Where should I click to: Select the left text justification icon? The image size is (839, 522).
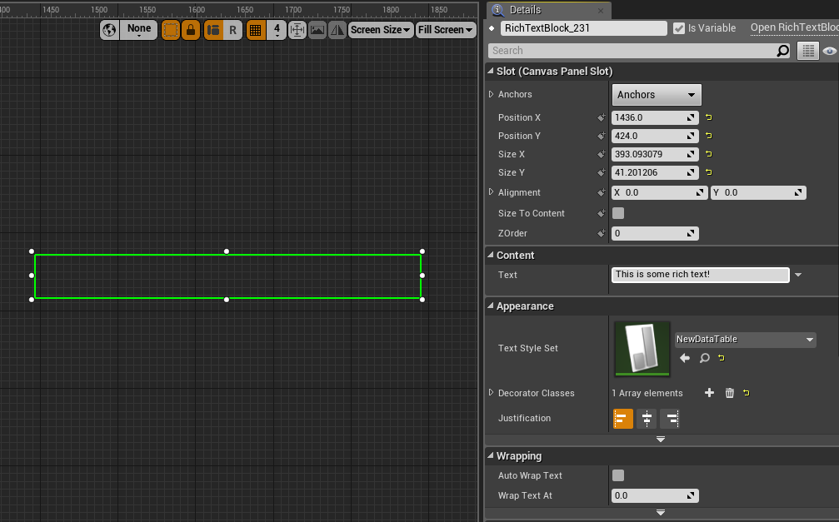click(622, 419)
